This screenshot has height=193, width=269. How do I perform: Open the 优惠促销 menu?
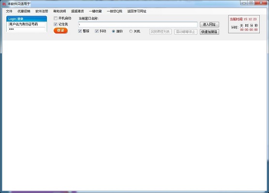[24, 11]
